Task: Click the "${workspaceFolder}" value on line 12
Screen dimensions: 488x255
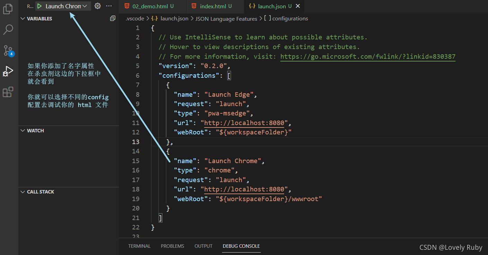Action: 254,132
